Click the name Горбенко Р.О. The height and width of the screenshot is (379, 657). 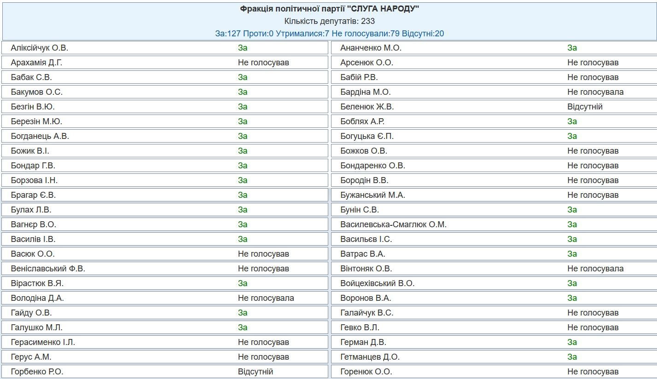click(37, 372)
